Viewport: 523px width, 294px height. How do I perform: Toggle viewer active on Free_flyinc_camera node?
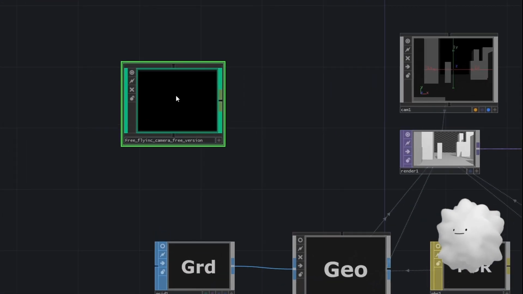tap(132, 72)
